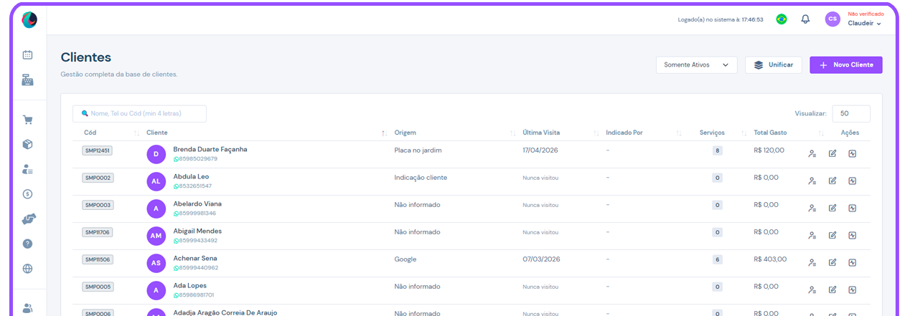
Task: Click the SMP0002 code badge
Action: [x=98, y=178]
